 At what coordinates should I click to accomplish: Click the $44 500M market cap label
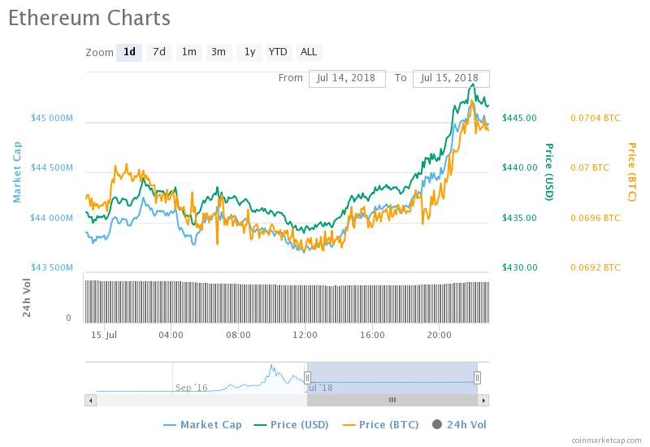[52, 168]
